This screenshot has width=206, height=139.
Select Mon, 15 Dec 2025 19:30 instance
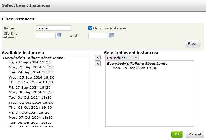click(x=135, y=68)
